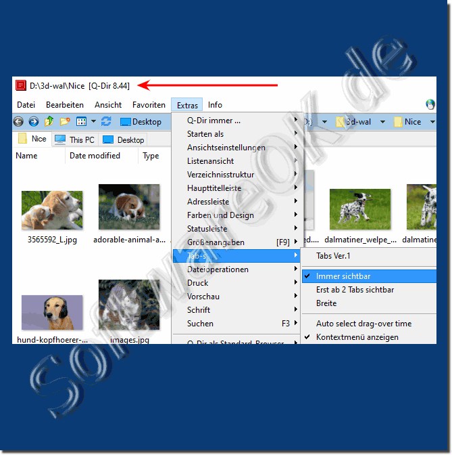This screenshot has height=455, width=452.
Task: Open the view mode grid icon
Action: coord(81,122)
